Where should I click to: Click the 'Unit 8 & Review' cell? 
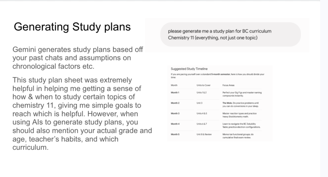[x=204, y=134]
